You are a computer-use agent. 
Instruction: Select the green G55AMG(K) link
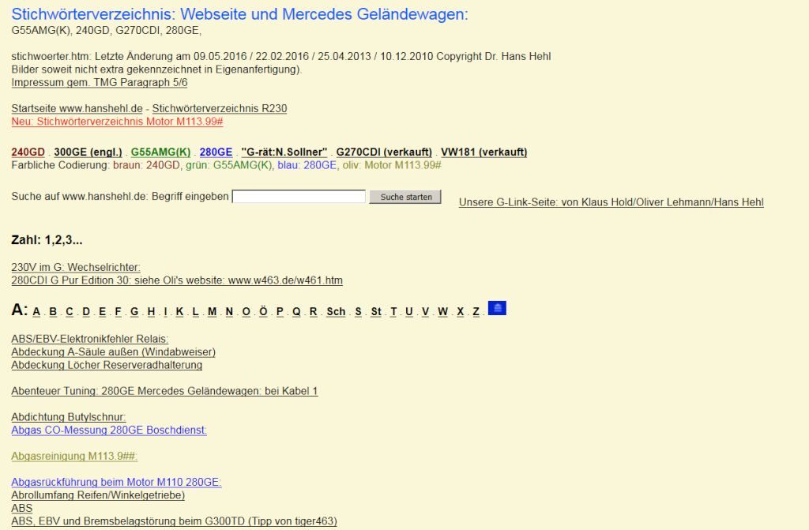160,152
